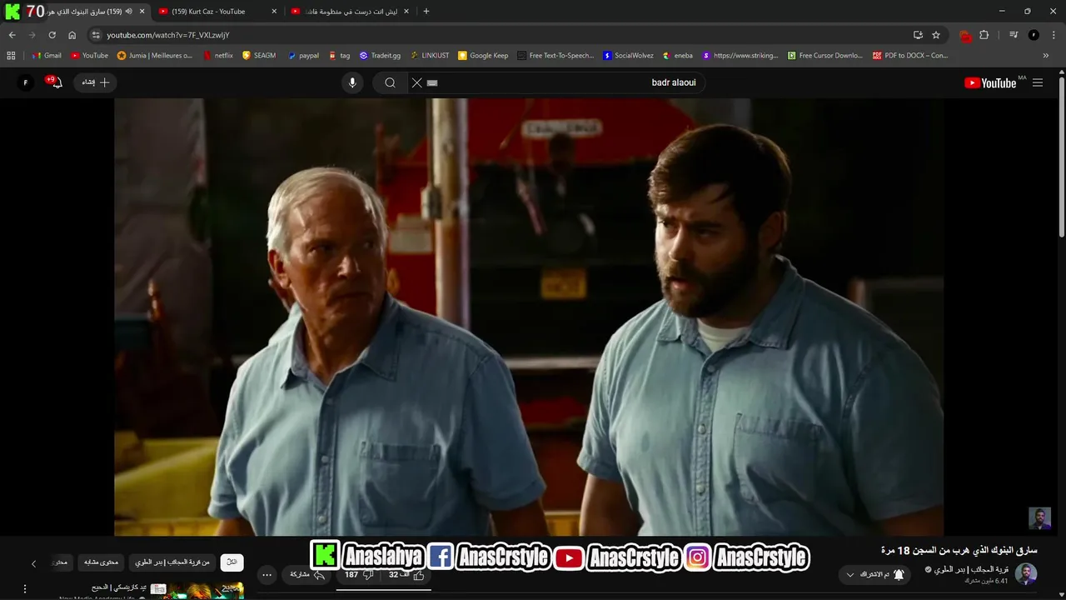Advance the filter chips with the chevron arrow
The height and width of the screenshot is (600, 1066).
click(33, 563)
